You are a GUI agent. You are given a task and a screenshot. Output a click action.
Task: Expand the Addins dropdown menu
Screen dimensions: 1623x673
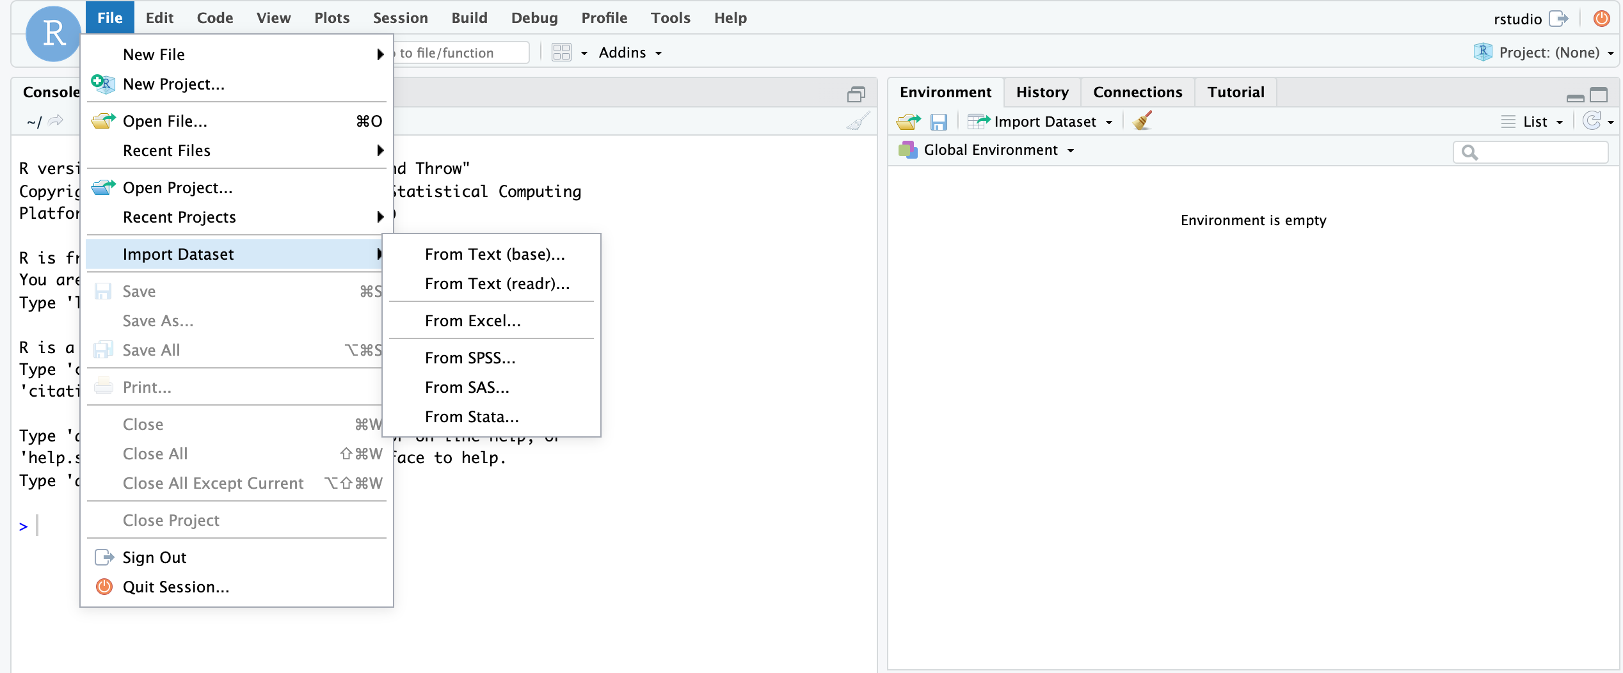pos(630,52)
